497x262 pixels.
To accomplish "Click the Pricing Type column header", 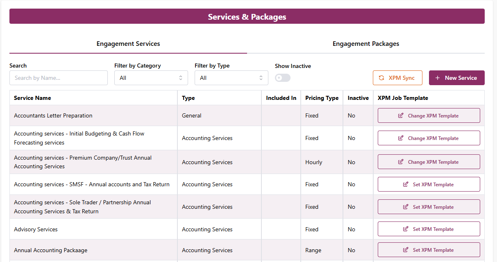I will click(x=322, y=98).
